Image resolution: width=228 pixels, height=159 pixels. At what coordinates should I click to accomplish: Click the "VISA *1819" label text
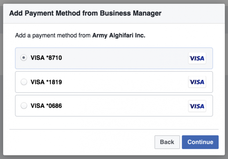[46, 82]
